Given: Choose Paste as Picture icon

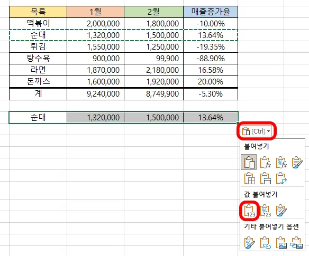Looking at the screenshot, I should 281,242.
